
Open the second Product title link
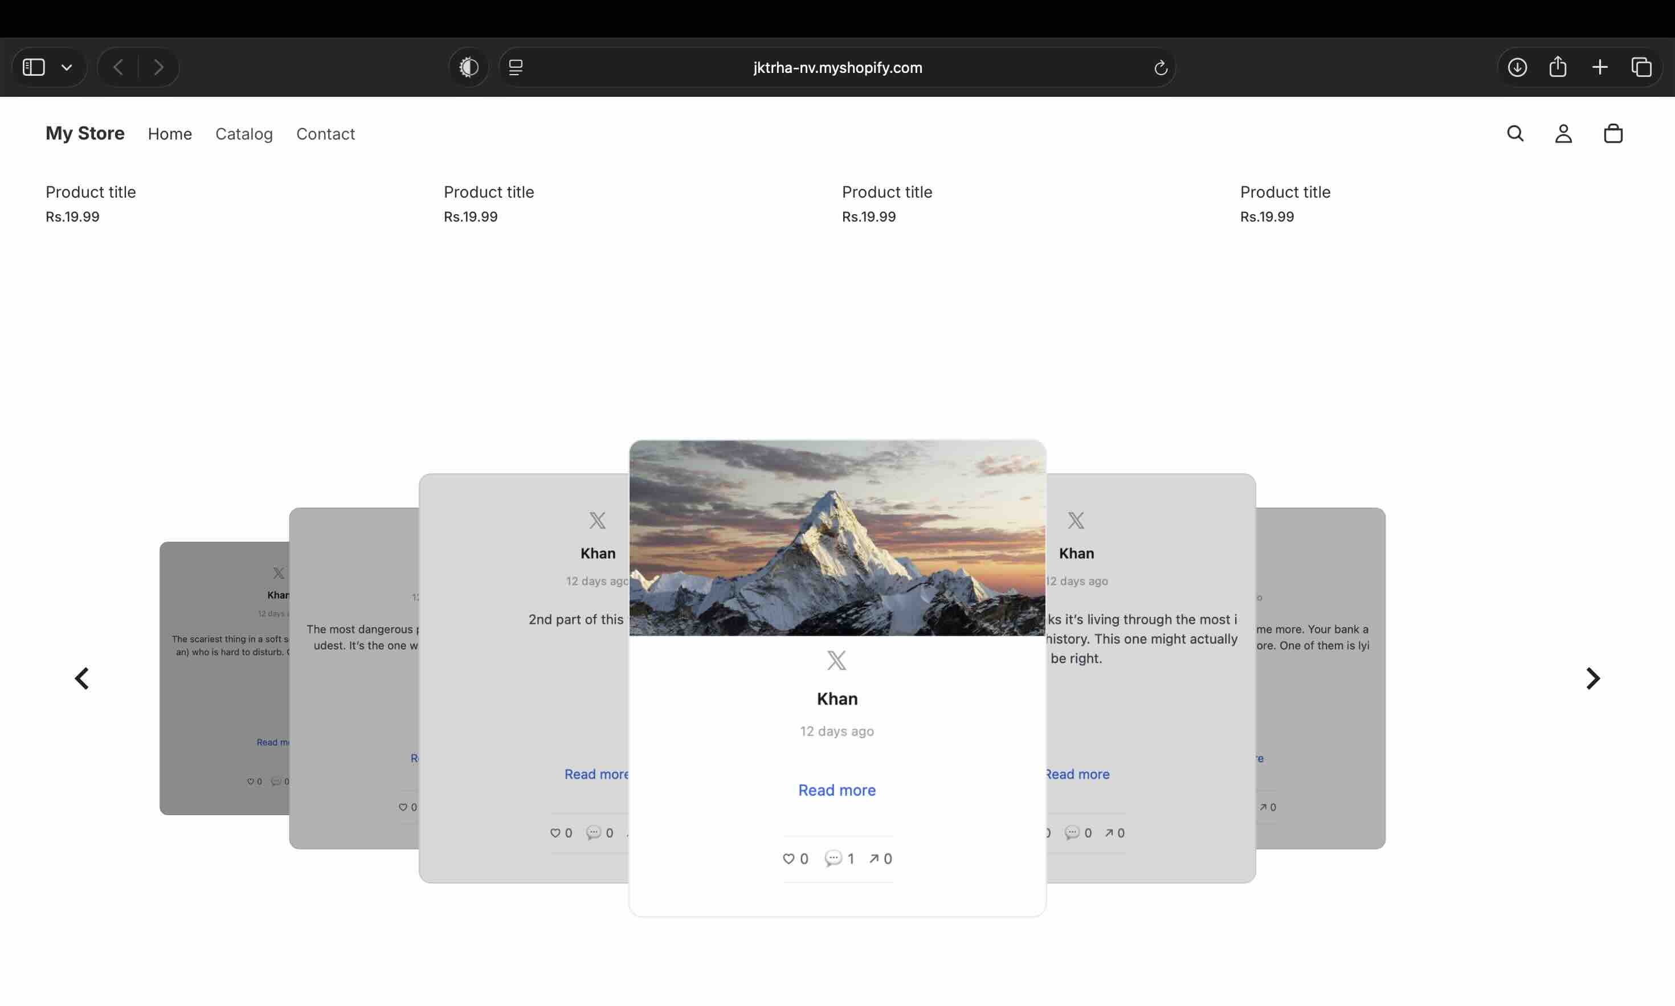(x=489, y=192)
